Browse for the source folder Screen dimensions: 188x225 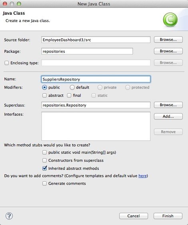click(168, 40)
